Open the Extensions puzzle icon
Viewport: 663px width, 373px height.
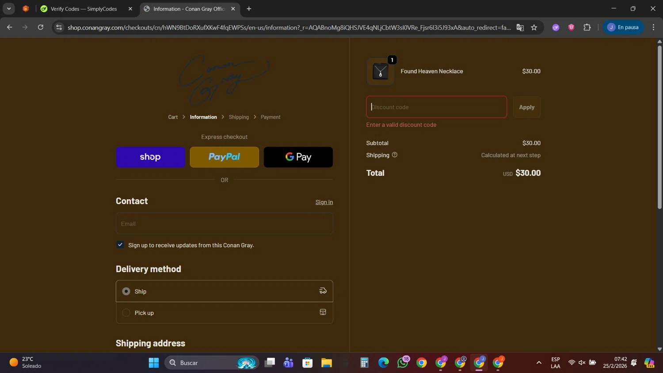click(x=587, y=27)
